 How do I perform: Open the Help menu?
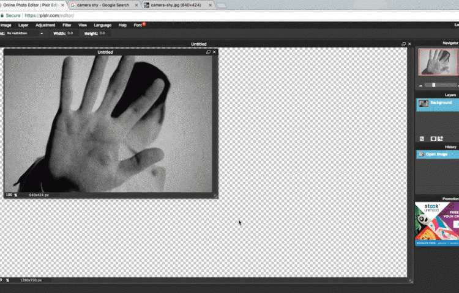[122, 25]
